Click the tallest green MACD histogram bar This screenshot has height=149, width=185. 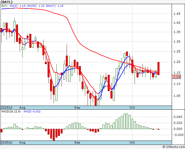[x=127, y=121]
